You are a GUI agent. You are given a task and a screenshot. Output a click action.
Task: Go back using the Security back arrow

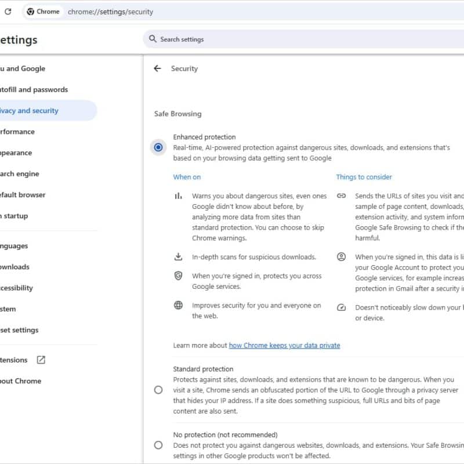(x=157, y=68)
